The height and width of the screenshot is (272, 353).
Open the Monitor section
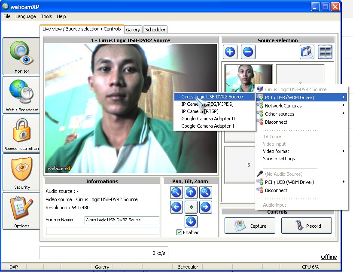click(21, 56)
